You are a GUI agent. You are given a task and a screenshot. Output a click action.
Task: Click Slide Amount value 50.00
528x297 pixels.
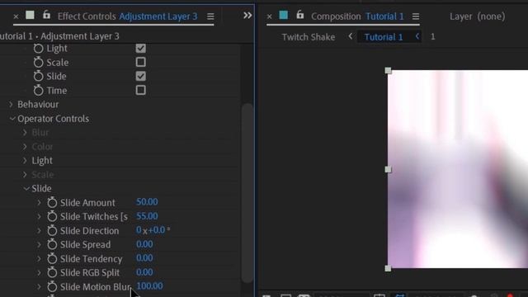click(x=147, y=202)
